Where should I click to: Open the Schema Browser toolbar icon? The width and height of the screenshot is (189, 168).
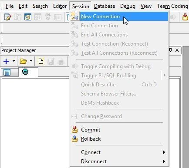coord(28,17)
